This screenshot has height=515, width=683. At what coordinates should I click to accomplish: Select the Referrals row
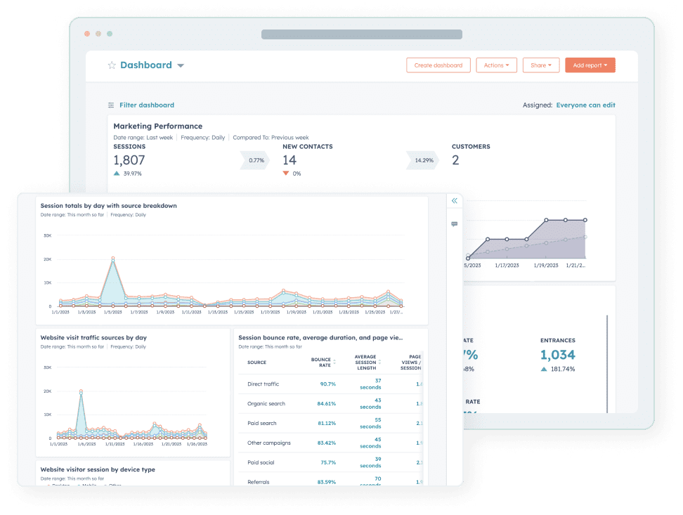coord(331,479)
